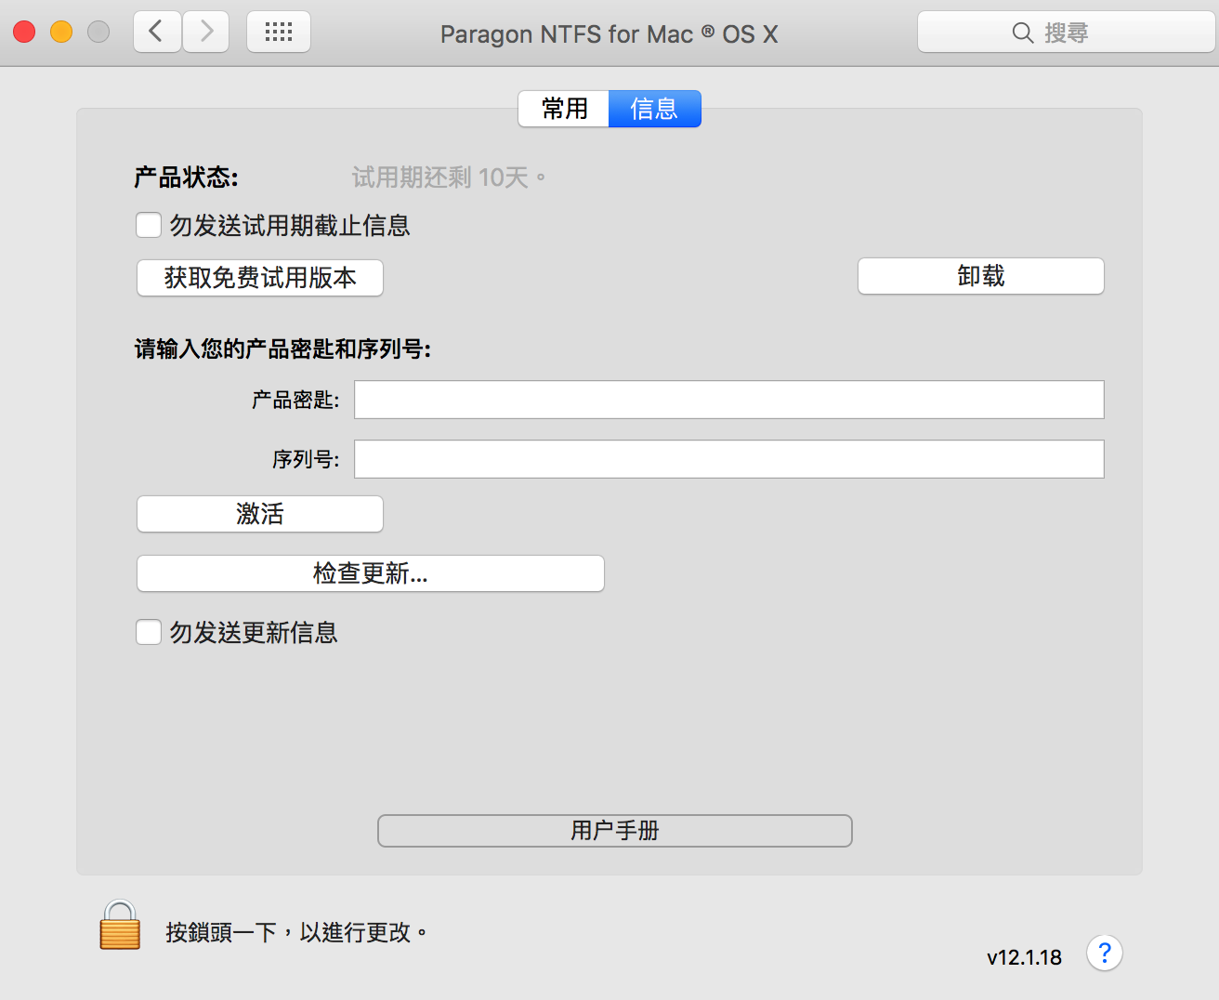
Task: Click the 产品状态: label
Action: (x=186, y=177)
